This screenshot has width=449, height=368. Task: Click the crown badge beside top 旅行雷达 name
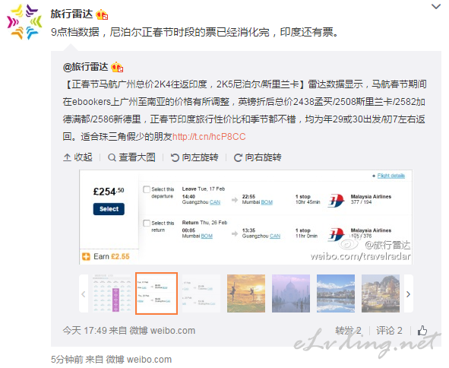102,14
